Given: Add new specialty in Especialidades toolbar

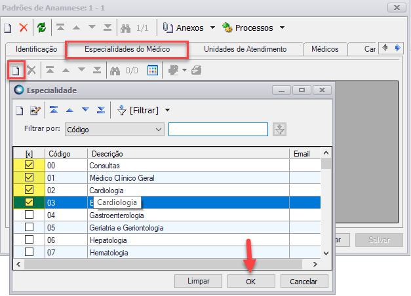Looking at the screenshot, I should tap(16, 70).
